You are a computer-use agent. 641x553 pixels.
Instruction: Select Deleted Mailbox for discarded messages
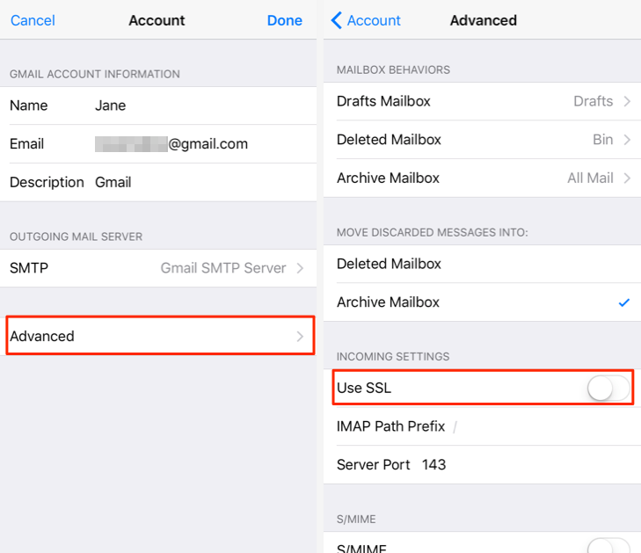point(389,264)
